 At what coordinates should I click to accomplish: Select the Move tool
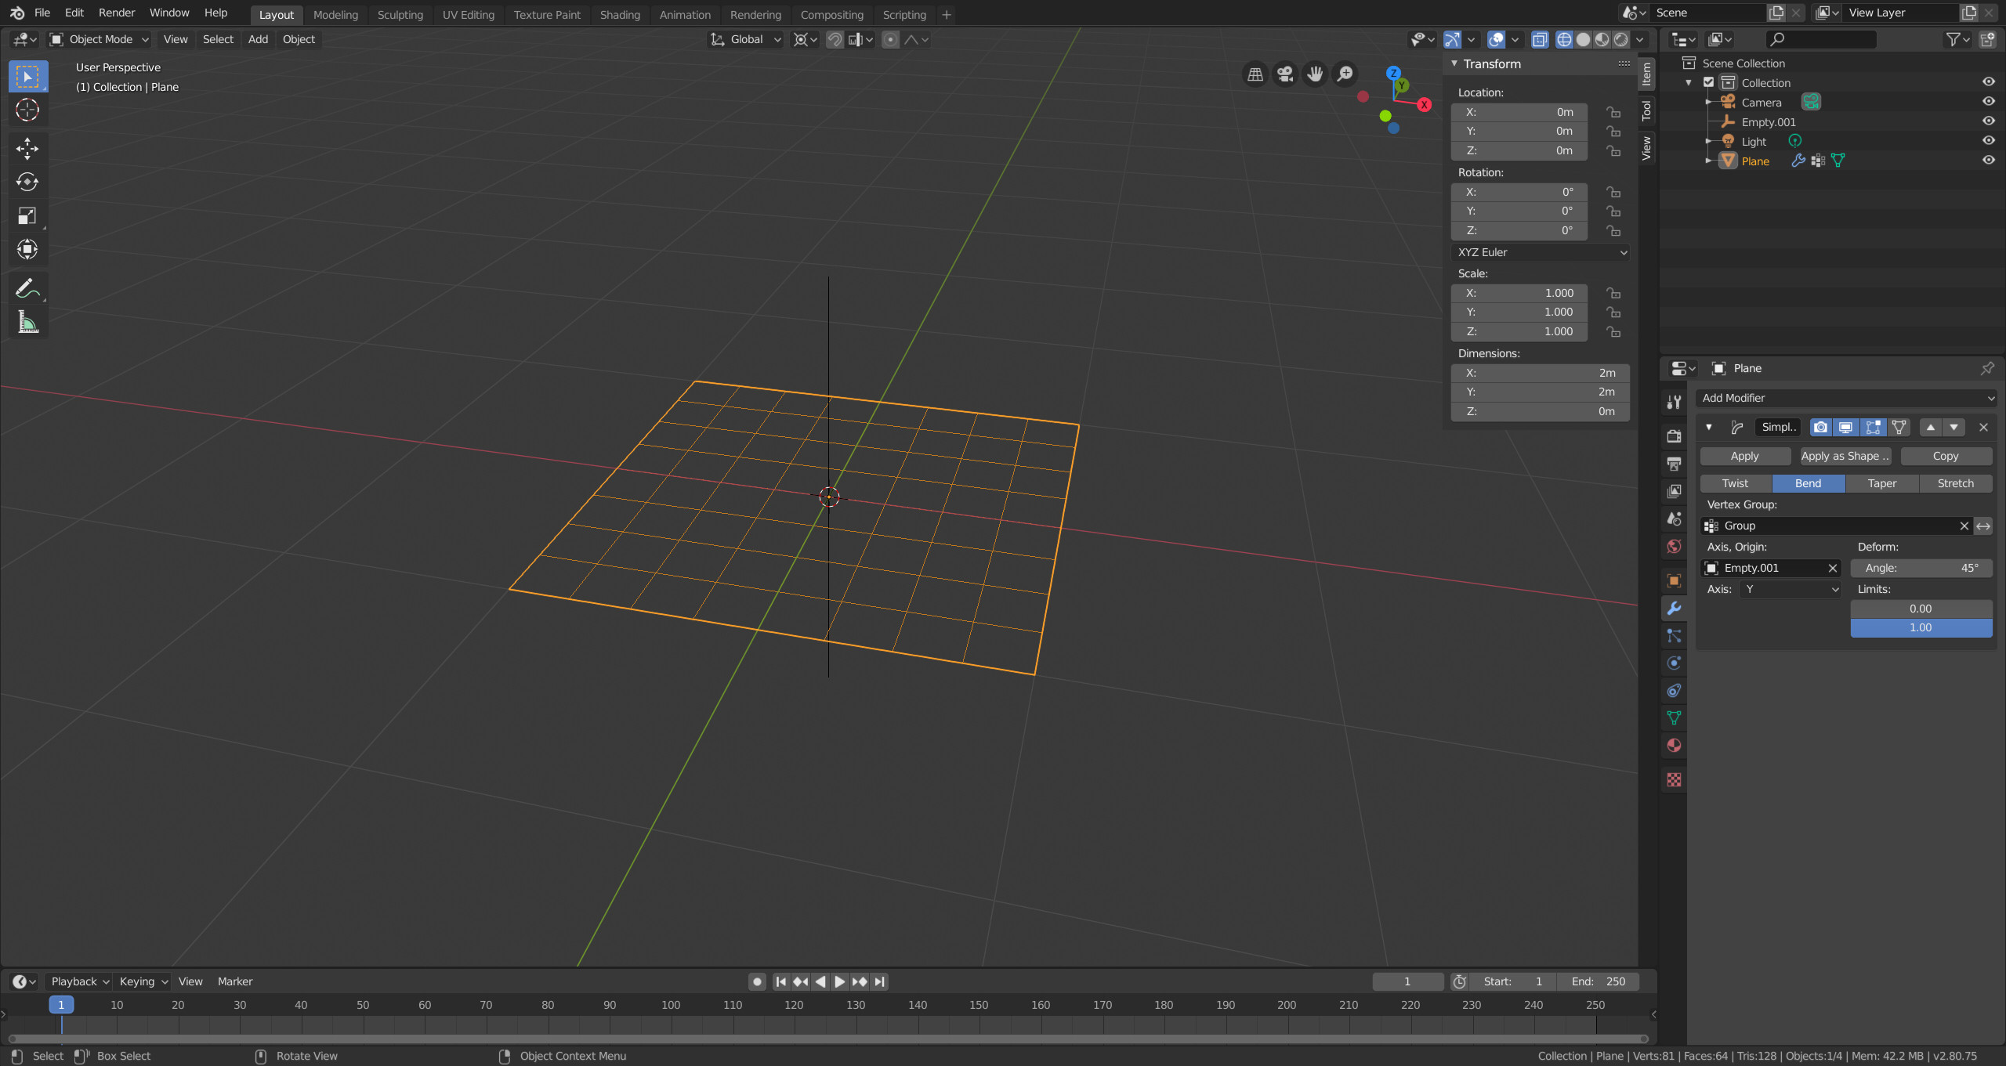click(27, 149)
